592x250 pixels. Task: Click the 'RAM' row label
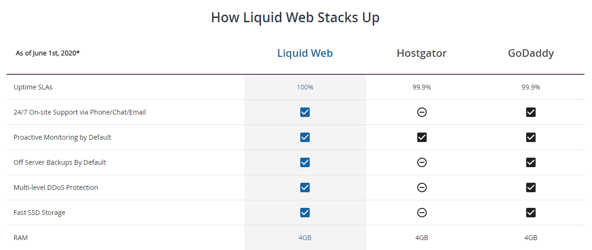point(21,238)
